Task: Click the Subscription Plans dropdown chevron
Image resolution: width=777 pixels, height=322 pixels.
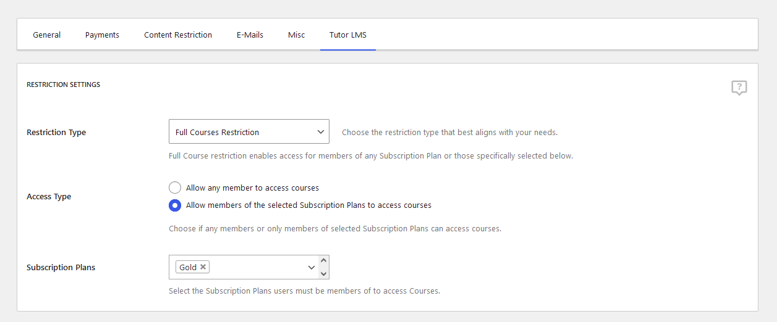Action: click(312, 267)
